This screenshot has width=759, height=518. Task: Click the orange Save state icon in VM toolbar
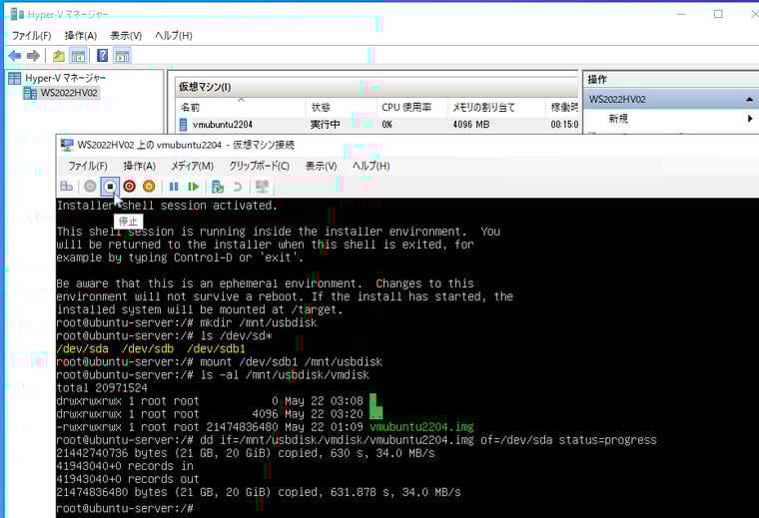(x=149, y=187)
